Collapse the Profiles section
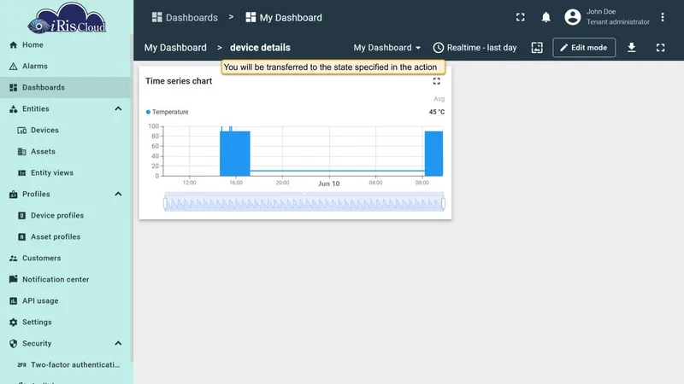Image resolution: width=684 pixels, height=384 pixels. pyautogui.click(x=118, y=195)
